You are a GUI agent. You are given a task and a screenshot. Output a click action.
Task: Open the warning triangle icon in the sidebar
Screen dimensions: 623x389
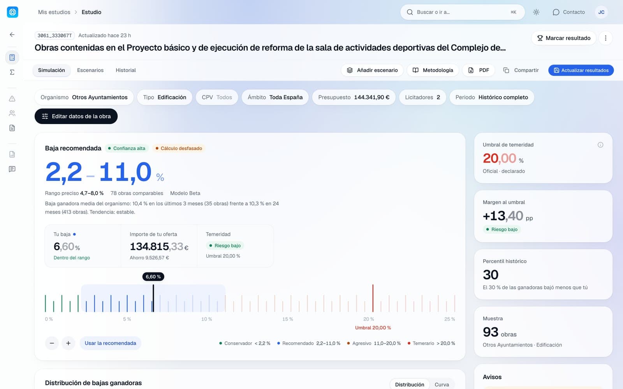(x=12, y=99)
